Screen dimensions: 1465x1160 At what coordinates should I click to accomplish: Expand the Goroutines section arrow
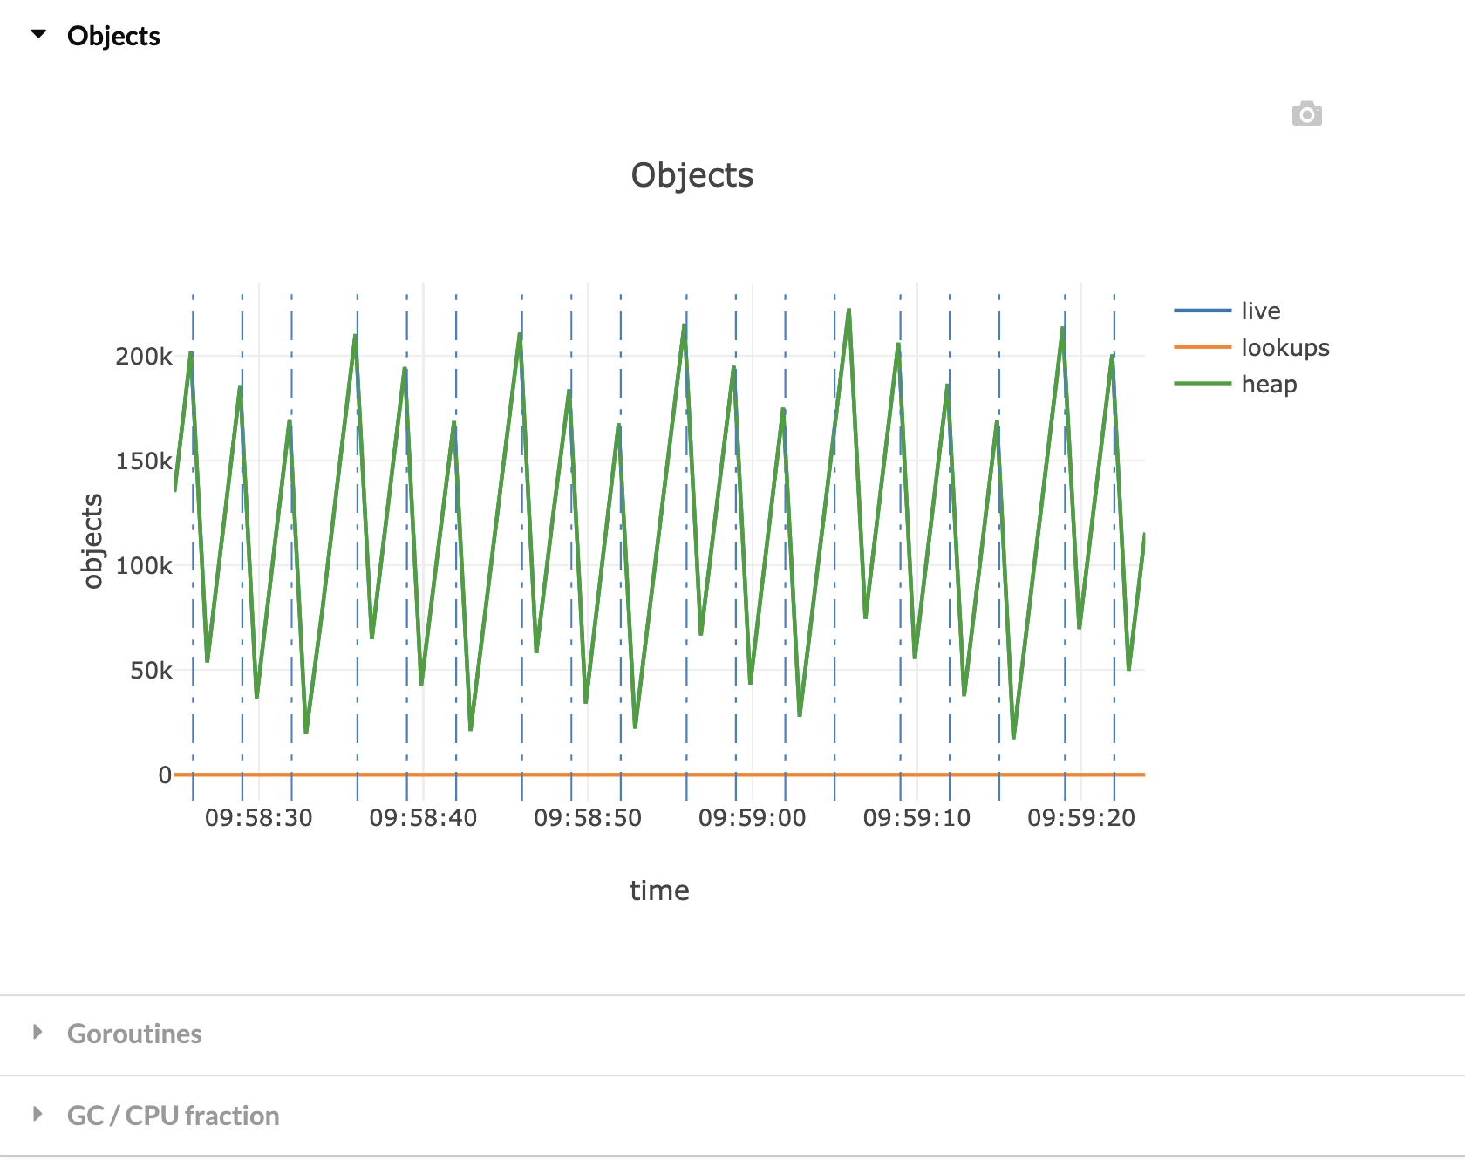coord(37,1033)
